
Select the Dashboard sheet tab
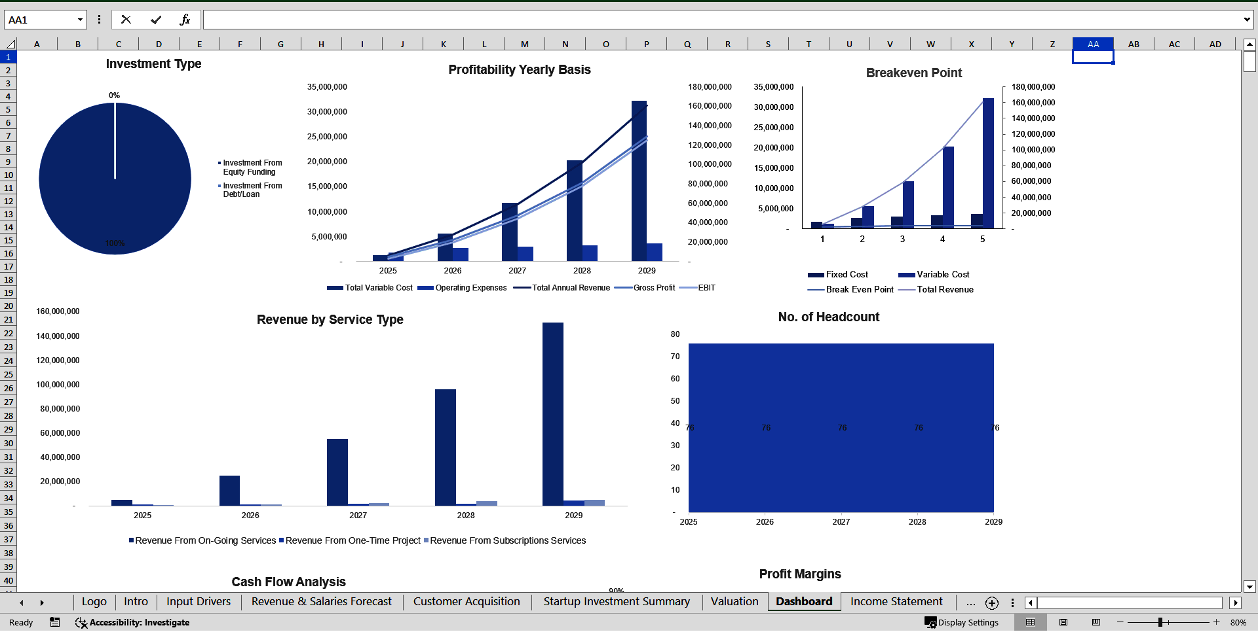click(x=804, y=602)
